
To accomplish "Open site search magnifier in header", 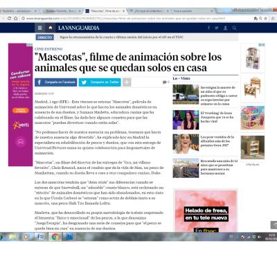I will click(x=234, y=28).
